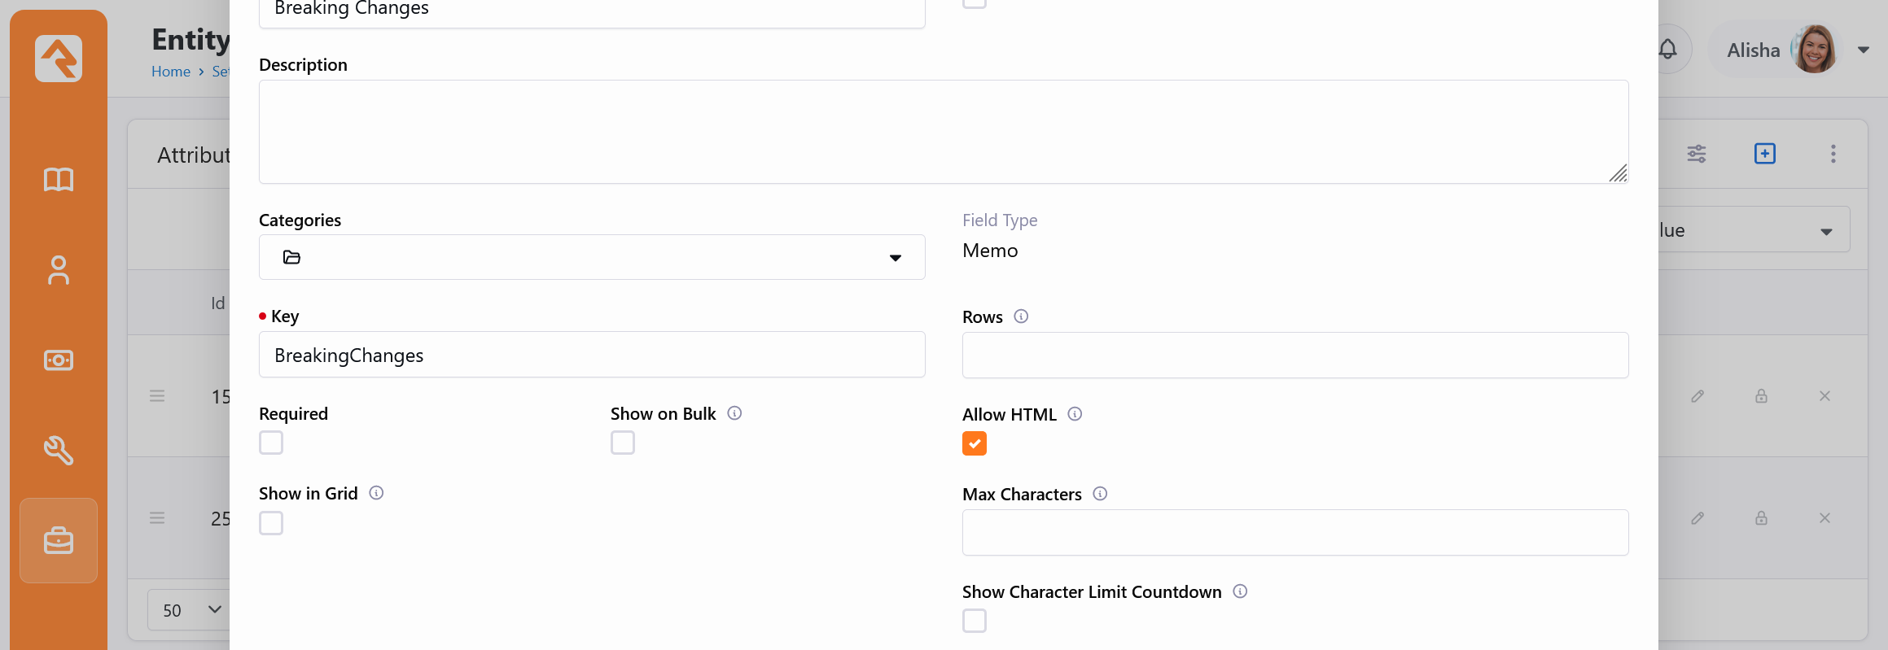
Task: Click into the Description text area
Action: click(944, 132)
